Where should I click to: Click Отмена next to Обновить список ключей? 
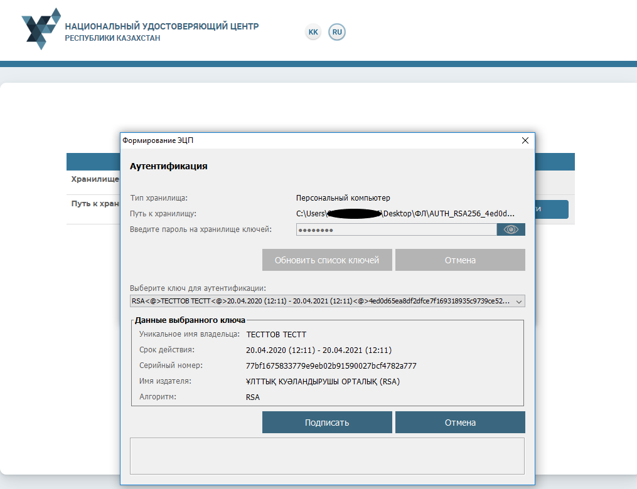[x=460, y=260]
